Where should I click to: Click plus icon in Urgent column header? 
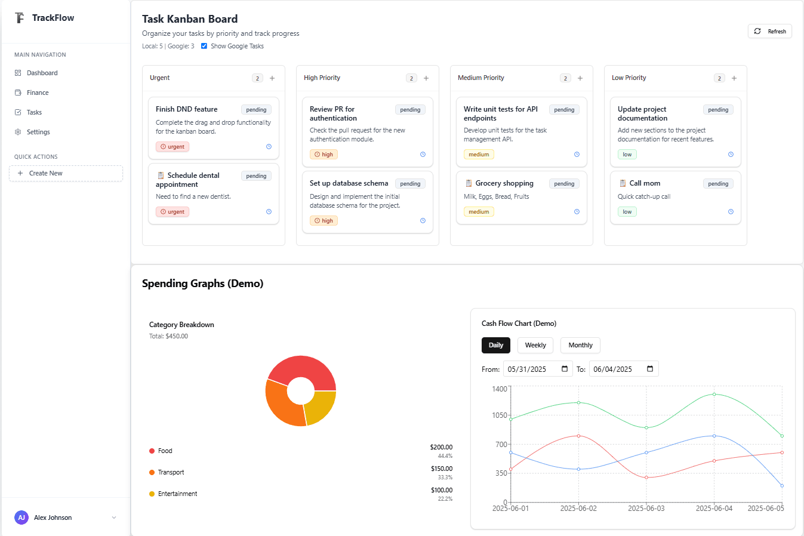tap(272, 78)
